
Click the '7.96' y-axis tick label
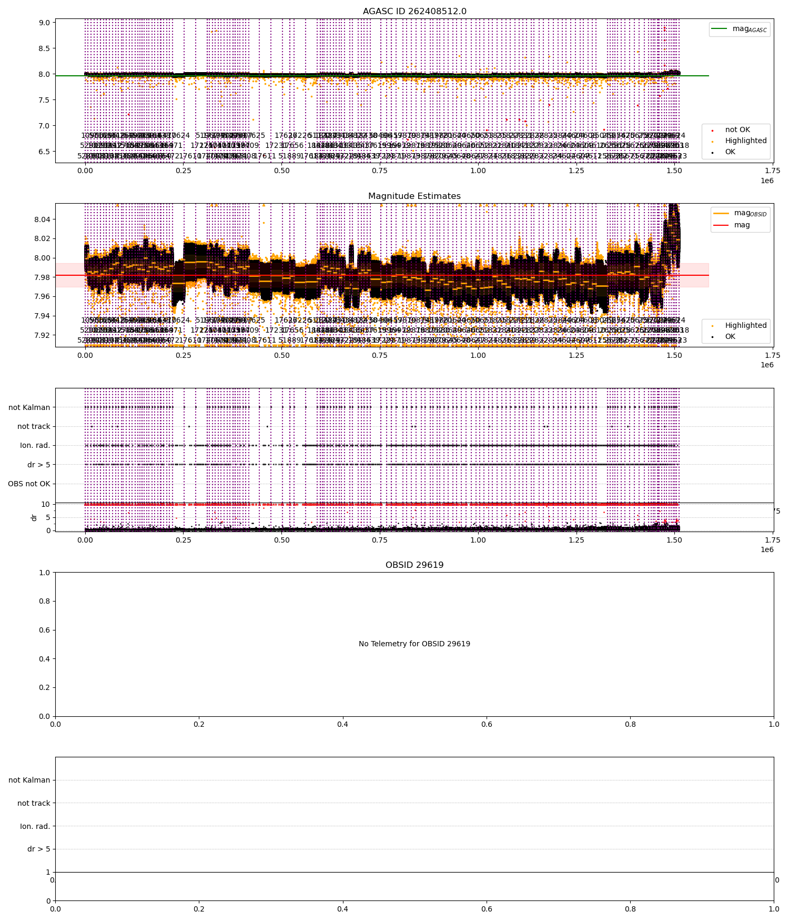point(43,297)
